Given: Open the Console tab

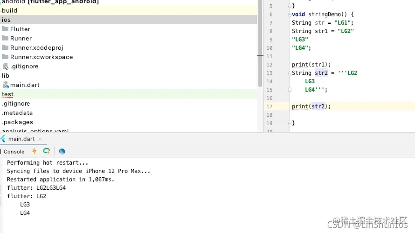Looking at the screenshot, I should coord(14,152).
